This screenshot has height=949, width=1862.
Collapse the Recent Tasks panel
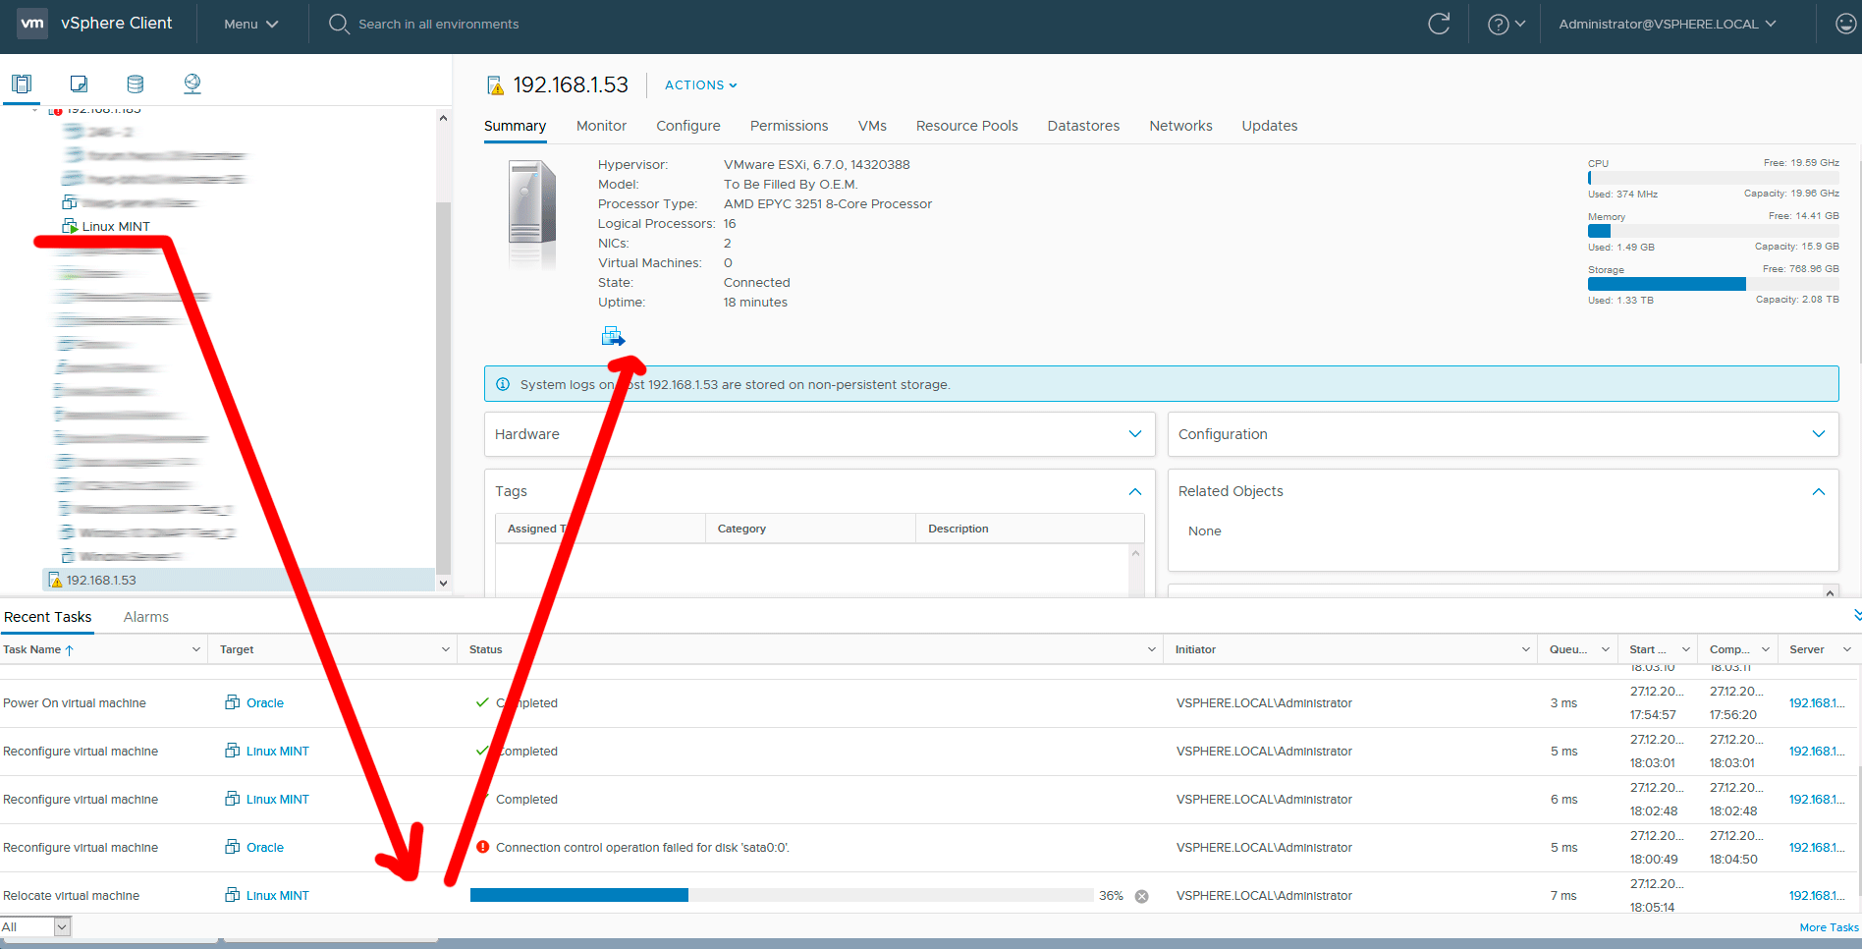pos(1856,616)
